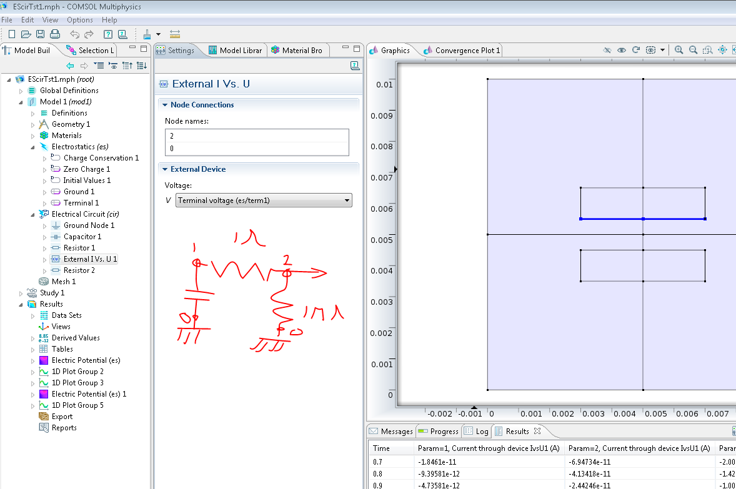
Task: Select Capacitor 1 in model tree
Action: tap(82, 237)
